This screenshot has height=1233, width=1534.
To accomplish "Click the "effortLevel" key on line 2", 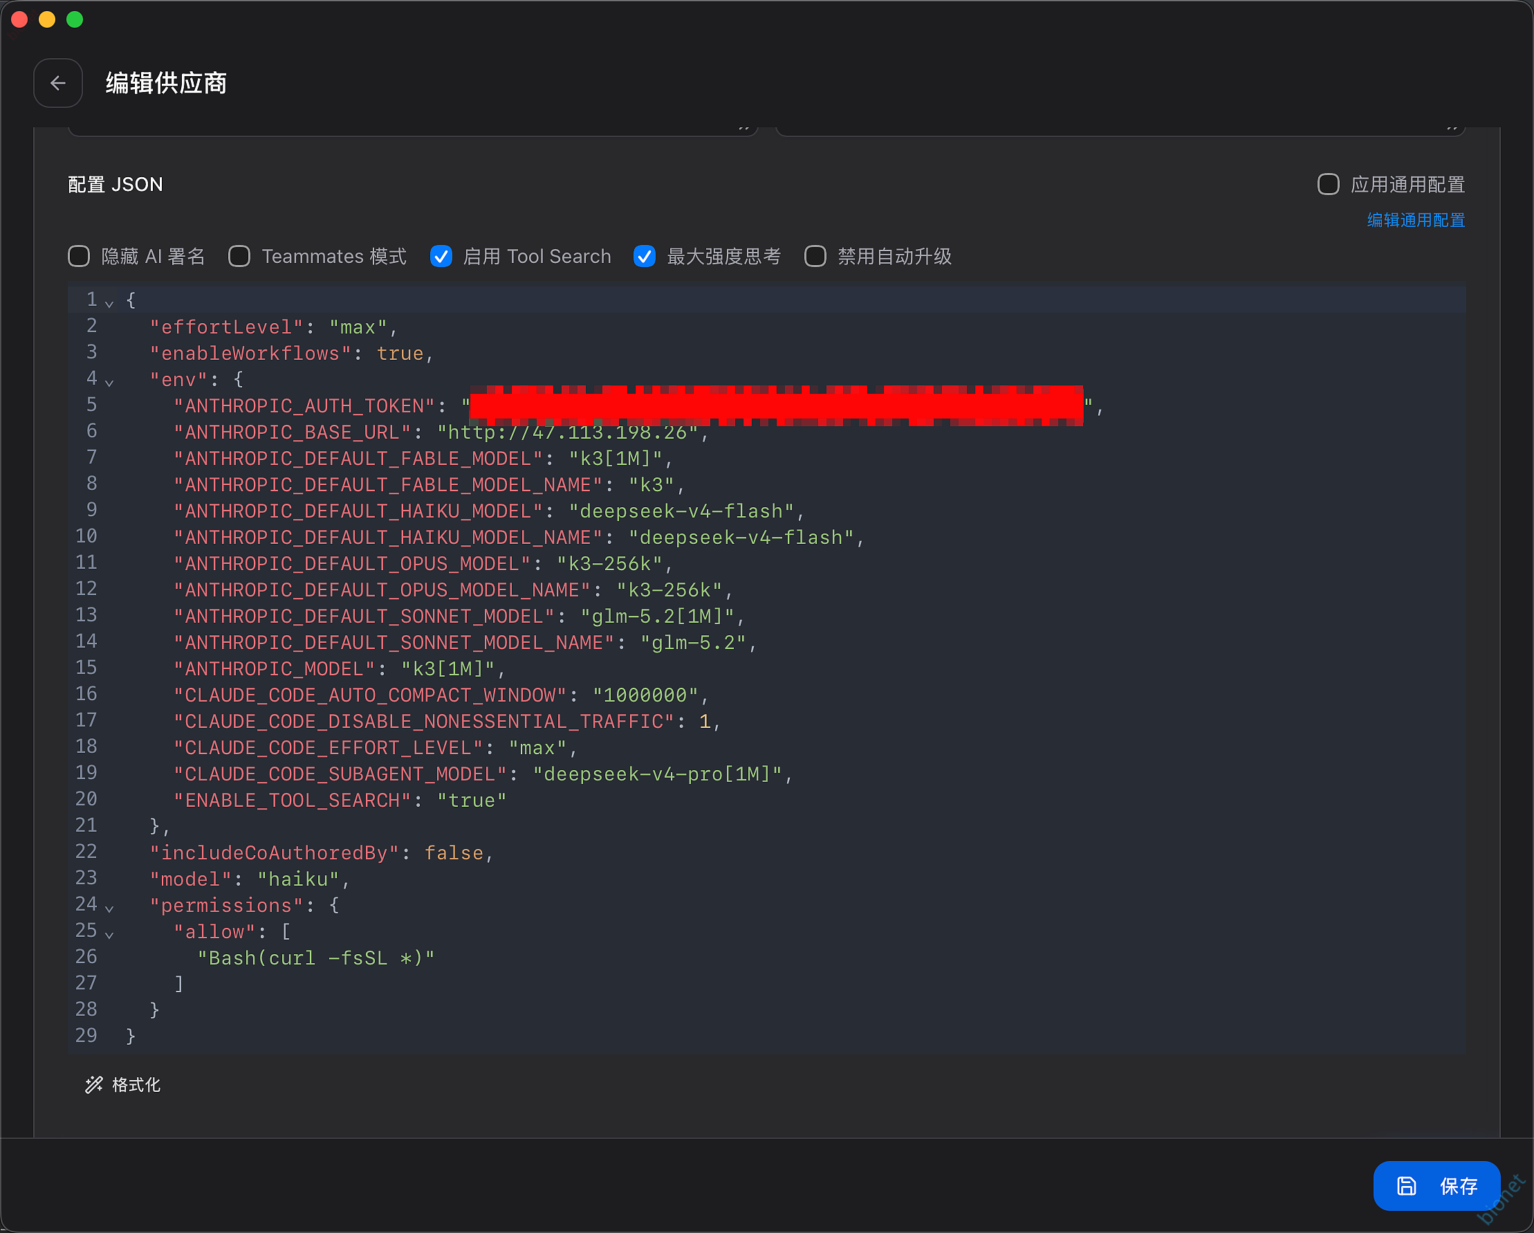I will click(x=227, y=327).
